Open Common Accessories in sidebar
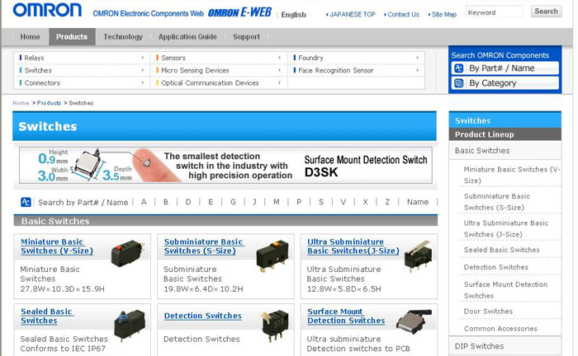 [x=500, y=329]
